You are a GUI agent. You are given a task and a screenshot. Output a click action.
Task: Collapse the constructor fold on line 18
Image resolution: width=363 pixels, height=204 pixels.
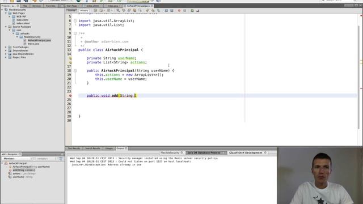point(75,70)
